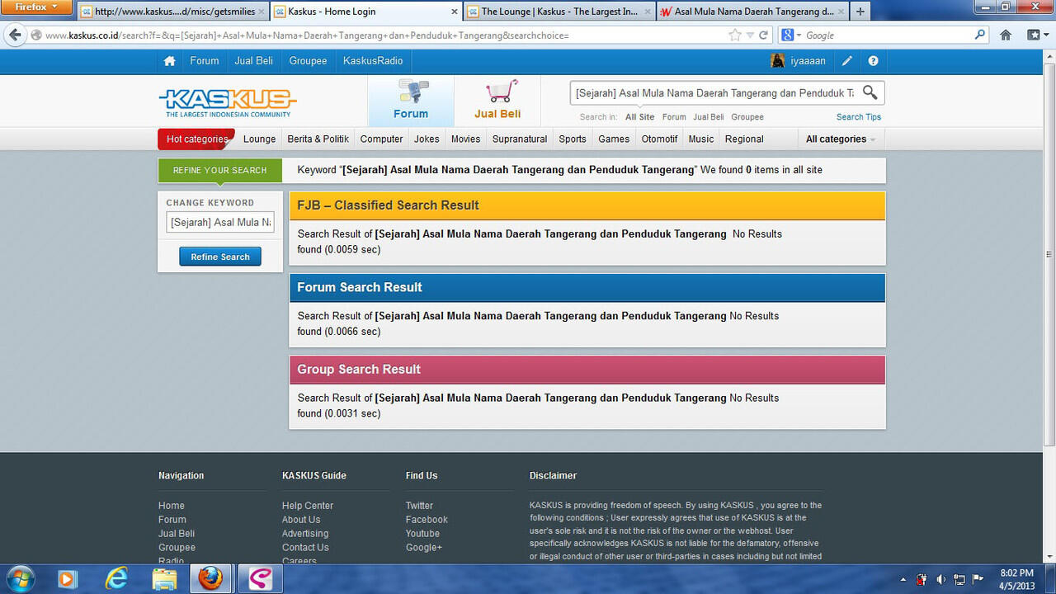Open the Supranatural category
Viewport: 1056px width, 594px height.
pyautogui.click(x=520, y=139)
